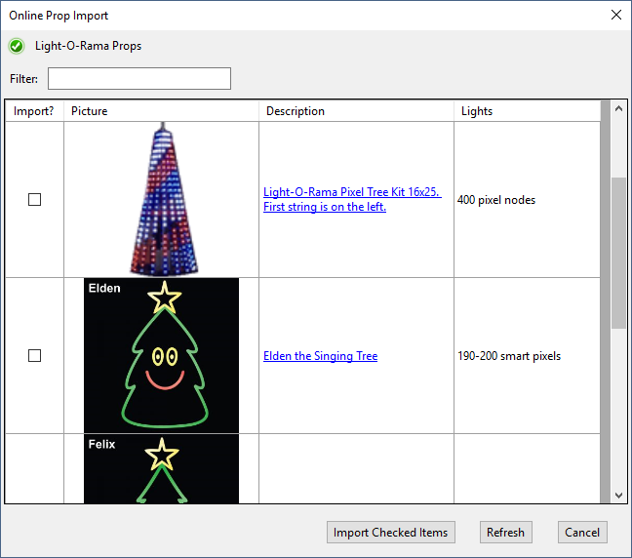Screen dimensions: 632x558
Task: Open the Elden the Singing Tree link
Action: coord(320,356)
